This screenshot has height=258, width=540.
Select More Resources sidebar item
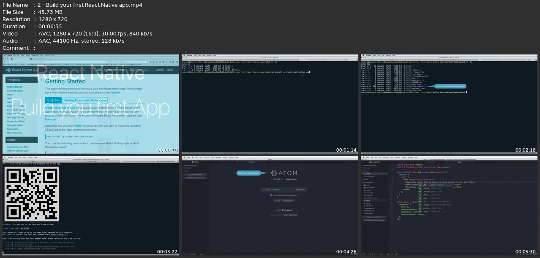coord(15,133)
